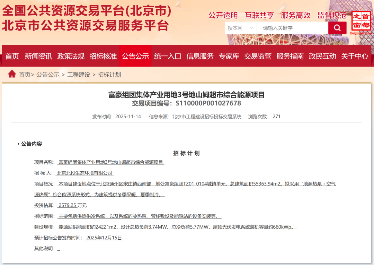Click the 公开透明 slogan link
This screenshot has width=374, height=265.
223,16
